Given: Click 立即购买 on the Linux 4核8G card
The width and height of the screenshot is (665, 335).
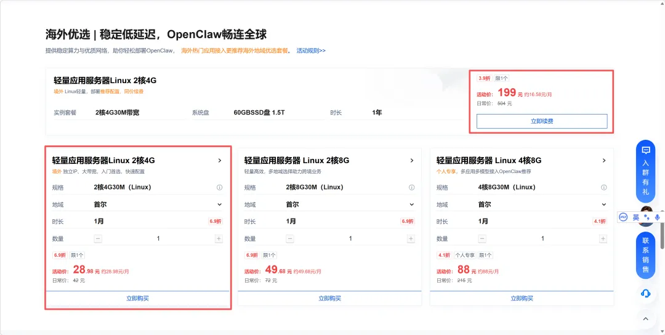Looking at the screenshot, I should pos(522,298).
